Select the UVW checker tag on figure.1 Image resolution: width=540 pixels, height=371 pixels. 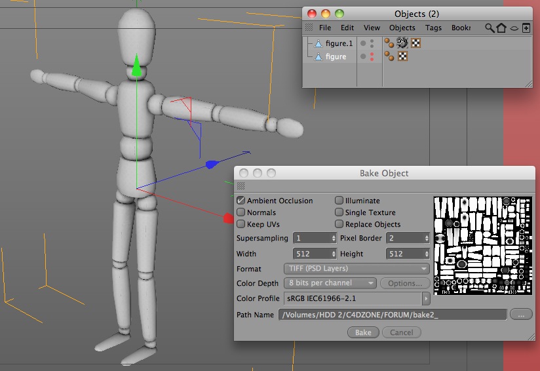(415, 43)
